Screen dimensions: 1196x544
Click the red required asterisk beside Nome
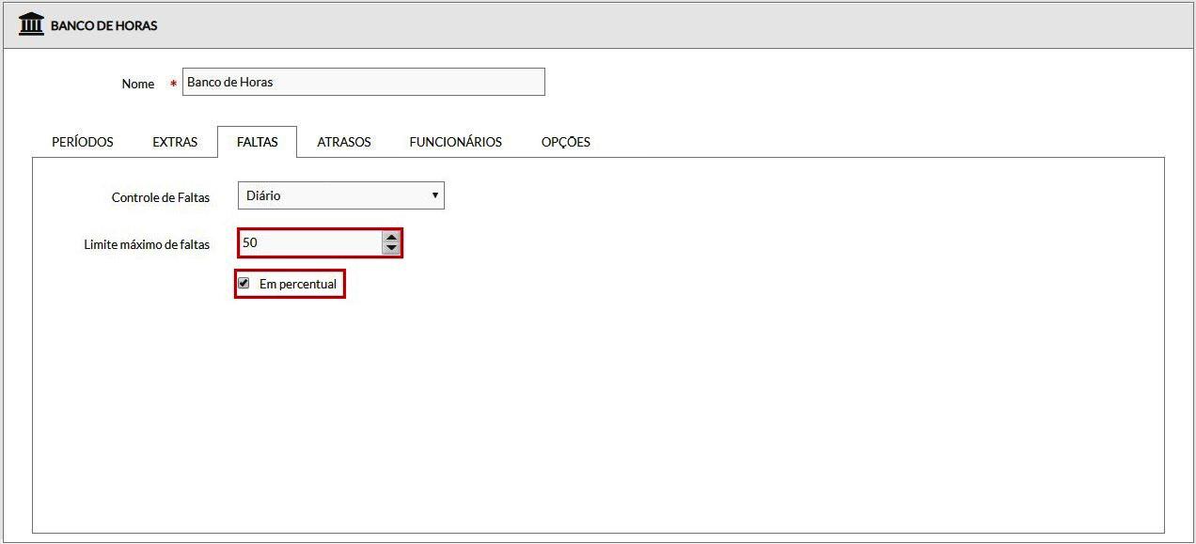point(173,84)
